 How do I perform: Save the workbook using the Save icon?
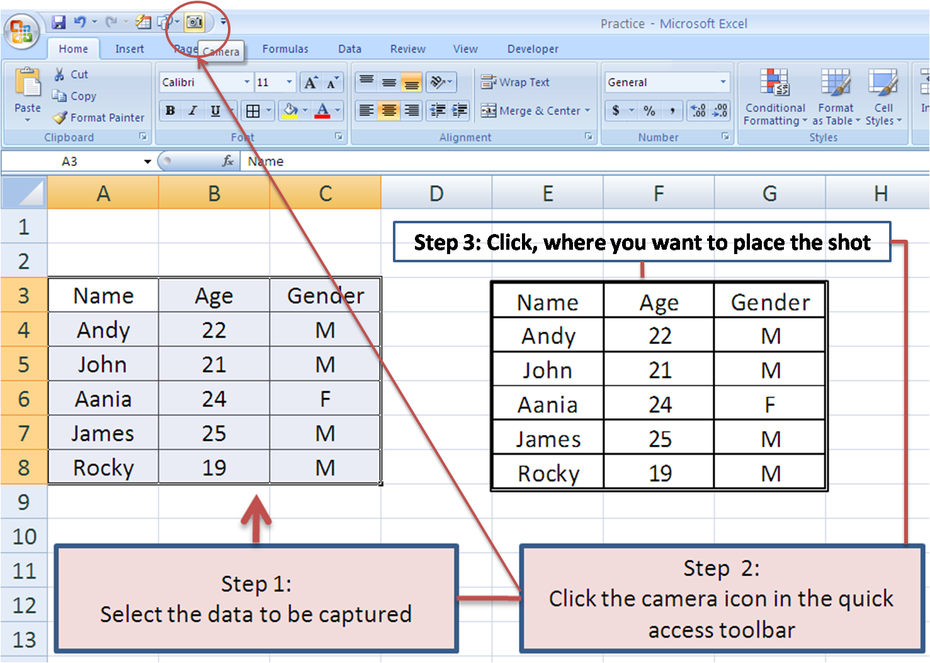pos(59,21)
